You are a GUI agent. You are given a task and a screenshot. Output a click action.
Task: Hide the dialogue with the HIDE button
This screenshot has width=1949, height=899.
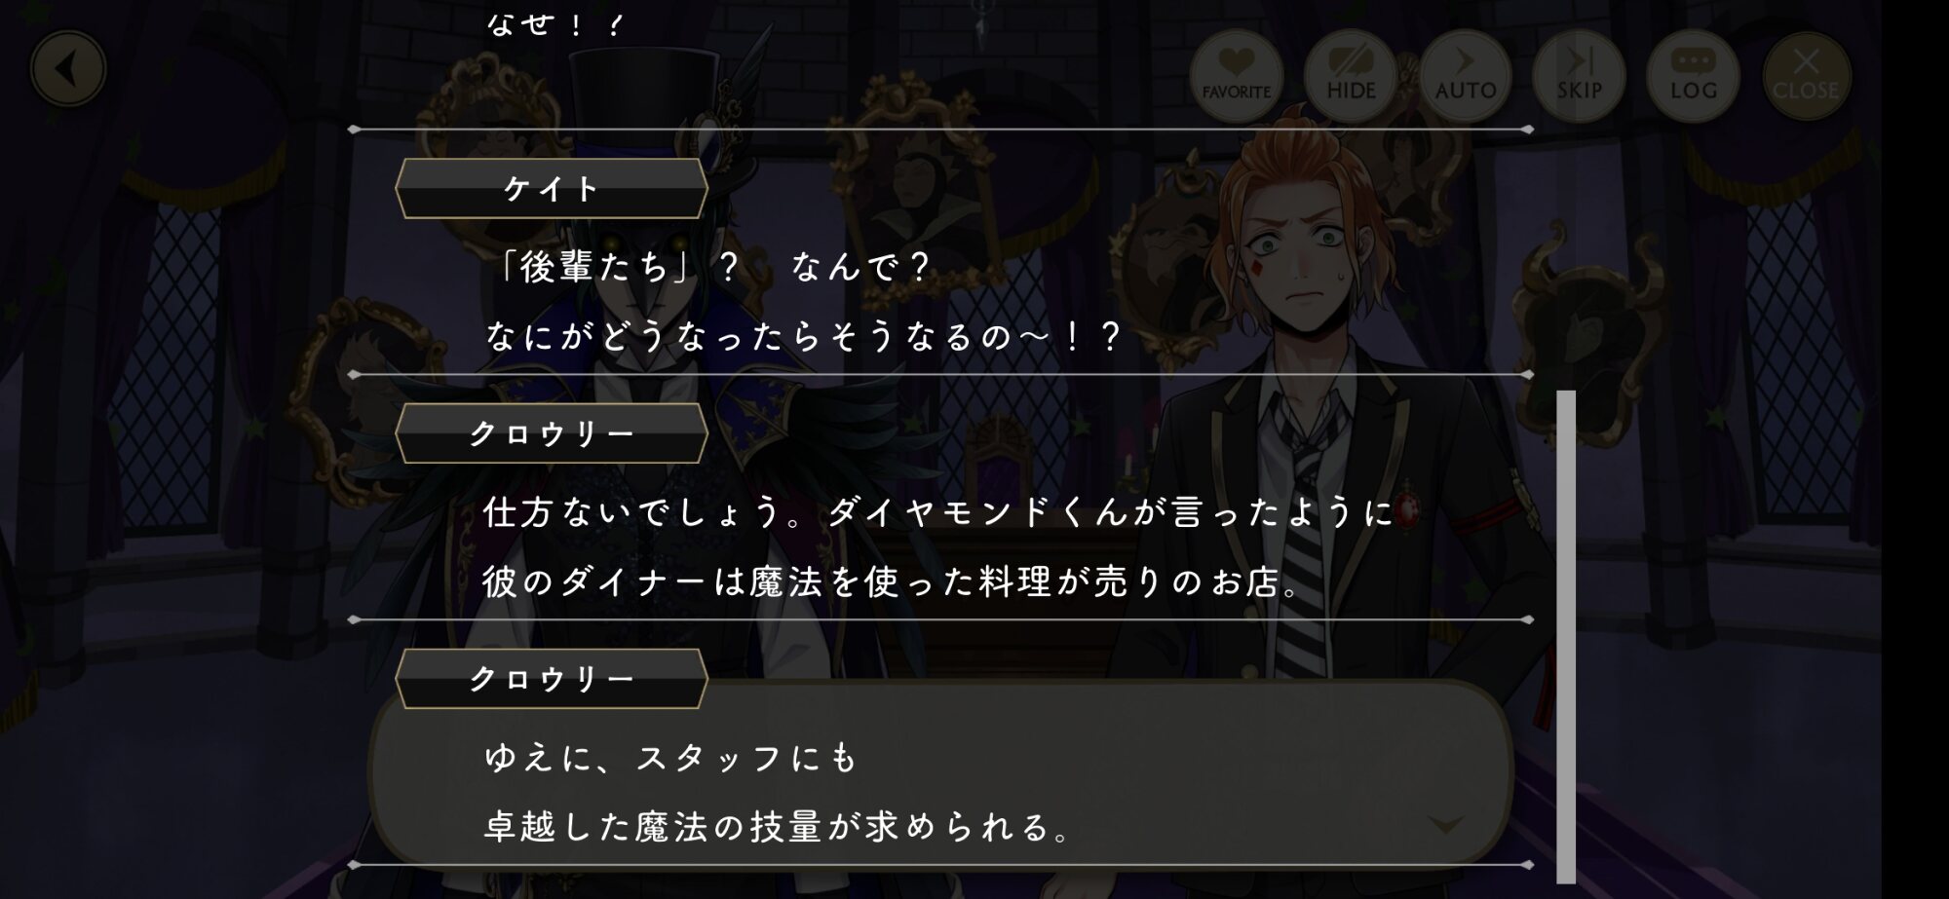pos(1351,75)
